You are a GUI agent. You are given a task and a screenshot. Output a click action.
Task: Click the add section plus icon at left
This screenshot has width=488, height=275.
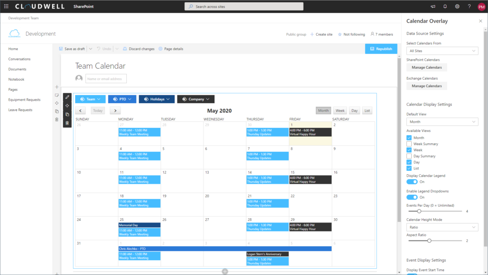[x=57, y=87]
